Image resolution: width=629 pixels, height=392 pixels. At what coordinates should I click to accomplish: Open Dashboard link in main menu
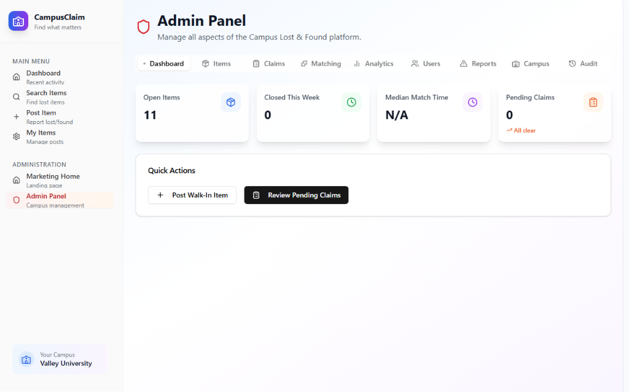click(x=60, y=77)
